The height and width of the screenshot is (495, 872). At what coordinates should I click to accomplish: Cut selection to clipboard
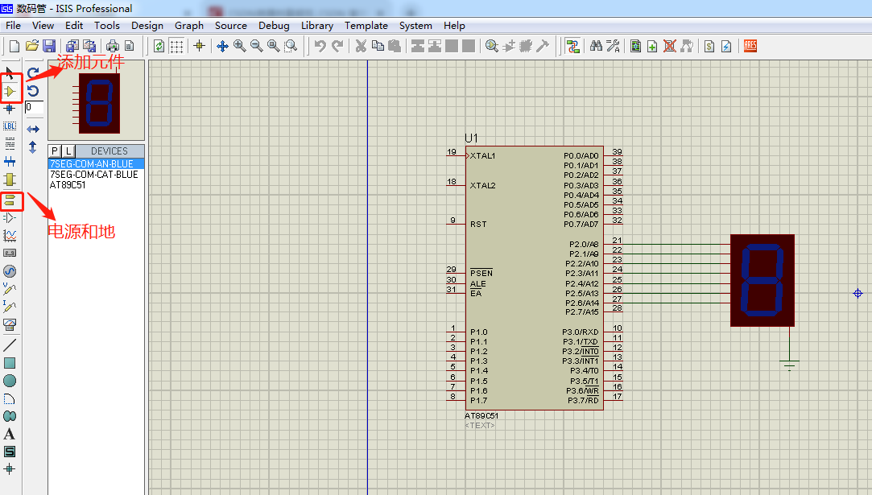click(361, 46)
